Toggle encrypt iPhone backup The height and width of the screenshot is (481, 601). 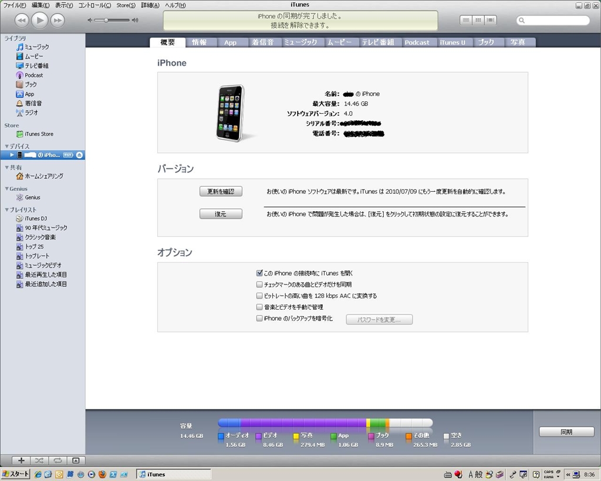click(x=259, y=319)
